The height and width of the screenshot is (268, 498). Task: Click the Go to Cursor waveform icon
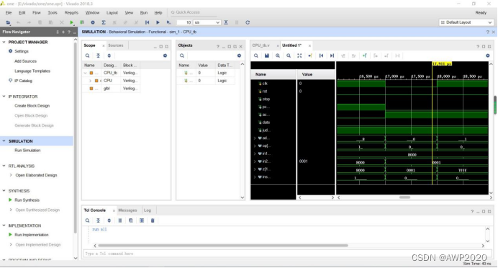pos(310,55)
